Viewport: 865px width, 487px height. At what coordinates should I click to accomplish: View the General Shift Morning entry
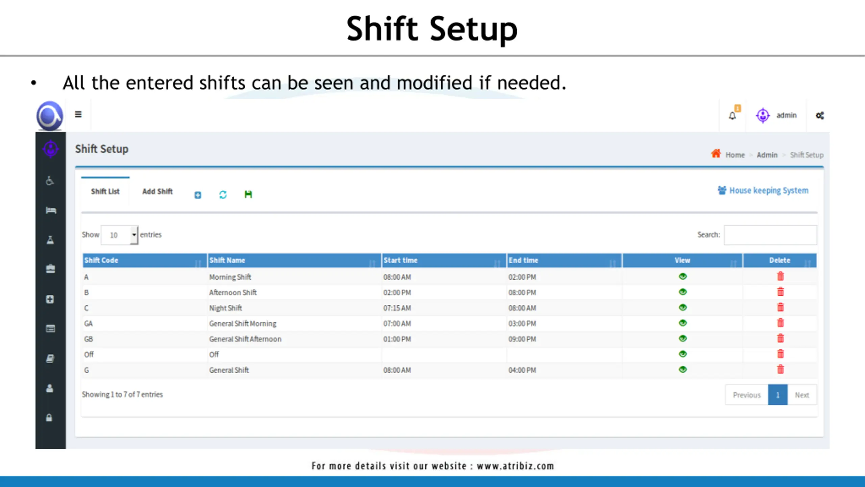[683, 323]
